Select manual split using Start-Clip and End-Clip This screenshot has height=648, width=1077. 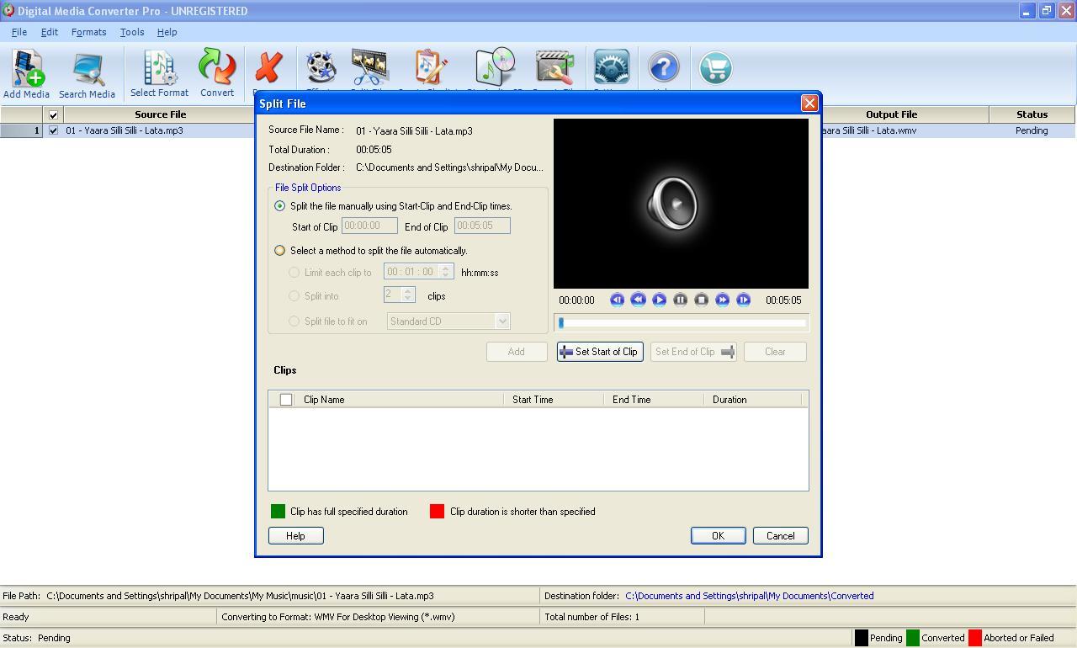pyautogui.click(x=280, y=206)
